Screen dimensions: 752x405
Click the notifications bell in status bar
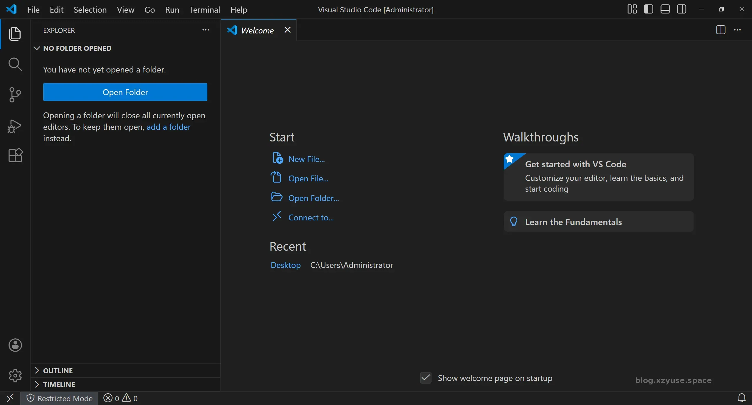click(x=742, y=398)
